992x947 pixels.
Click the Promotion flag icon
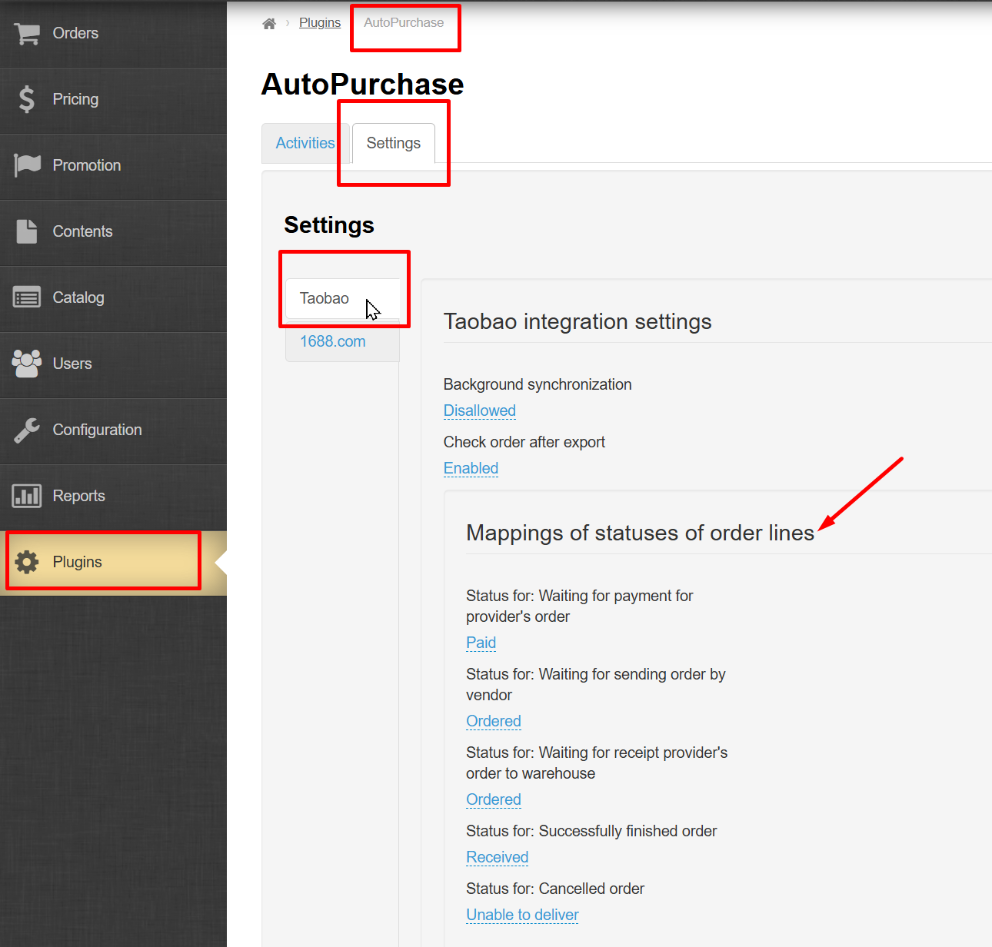tap(27, 164)
